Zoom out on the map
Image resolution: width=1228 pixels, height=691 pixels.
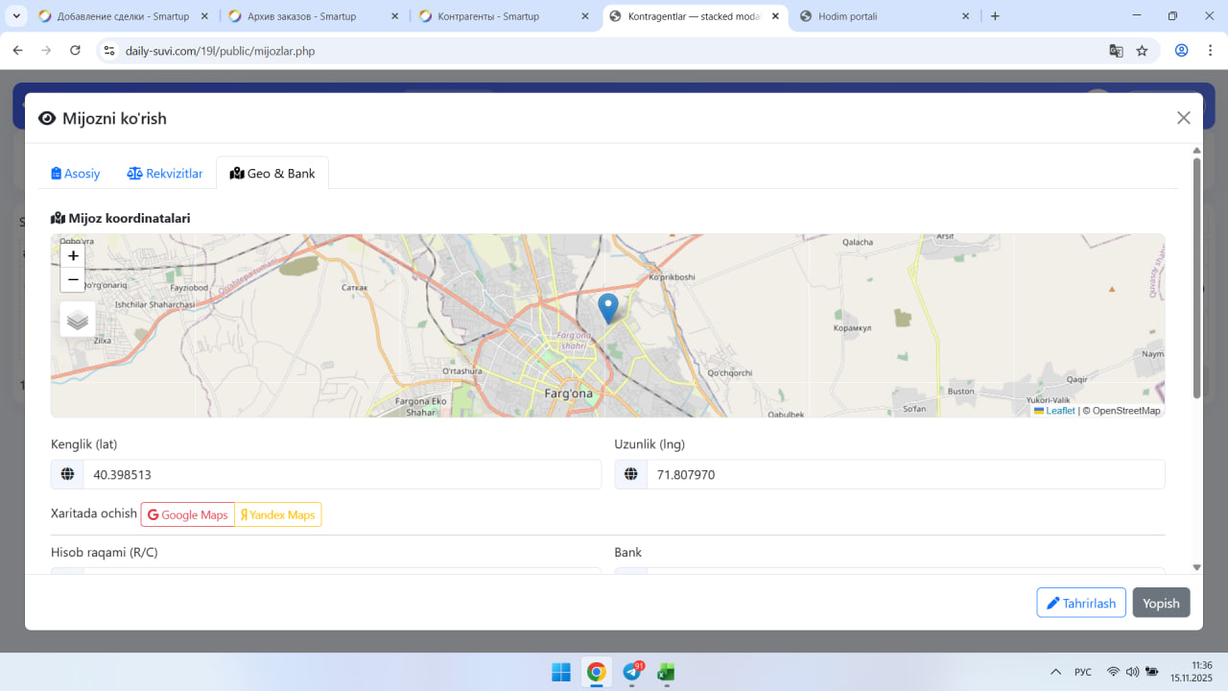click(x=73, y=280)
